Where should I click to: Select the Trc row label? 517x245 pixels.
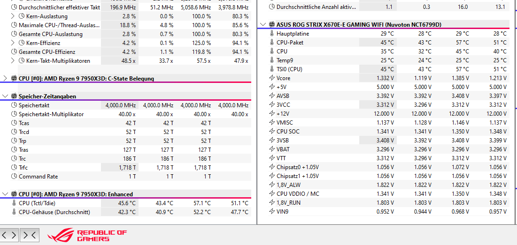pyautogui.click(x=23, y=158)
